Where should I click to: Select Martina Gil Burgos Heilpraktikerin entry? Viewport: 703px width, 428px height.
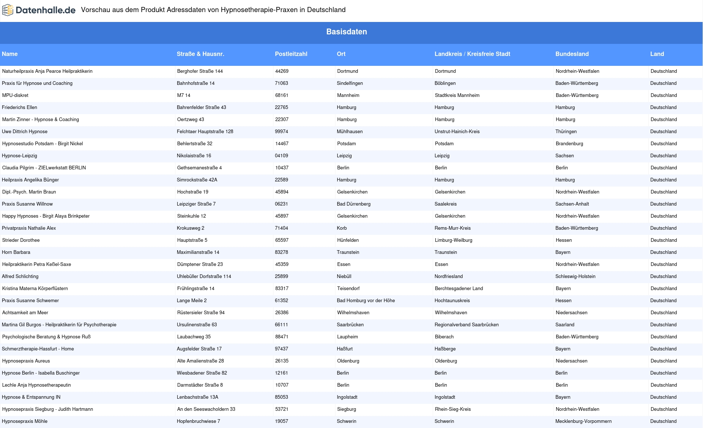point(59,325)
